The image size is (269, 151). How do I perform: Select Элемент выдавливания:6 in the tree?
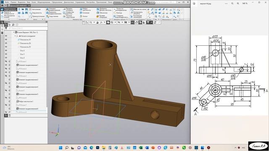tap(27, 109)
